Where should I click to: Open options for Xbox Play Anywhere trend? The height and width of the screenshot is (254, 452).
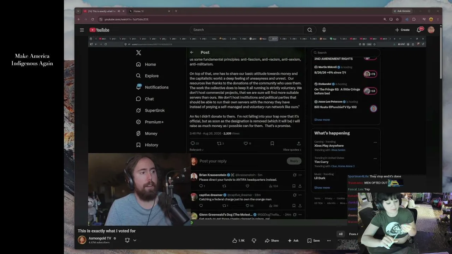(x=375, y=143)
